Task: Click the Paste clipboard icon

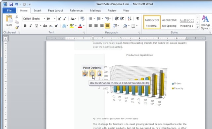Action: 9,19
